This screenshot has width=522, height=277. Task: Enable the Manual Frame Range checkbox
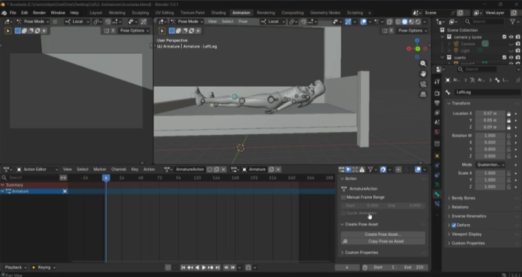click(x=344, y=197)
